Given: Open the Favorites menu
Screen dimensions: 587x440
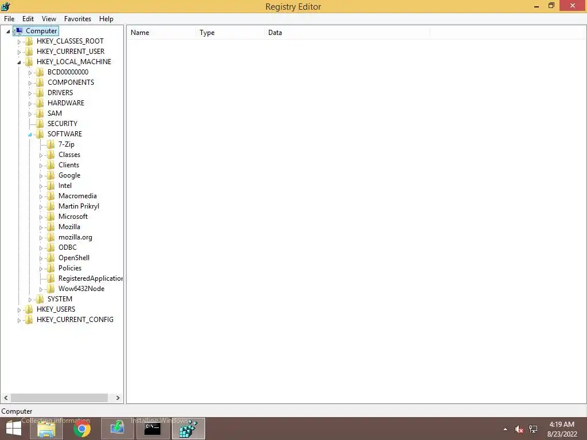Looking at the screenshot, I should [x=77, y=19].
